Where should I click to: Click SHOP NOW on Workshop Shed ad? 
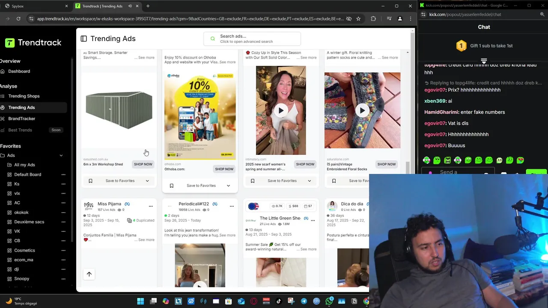pos(143,164)
